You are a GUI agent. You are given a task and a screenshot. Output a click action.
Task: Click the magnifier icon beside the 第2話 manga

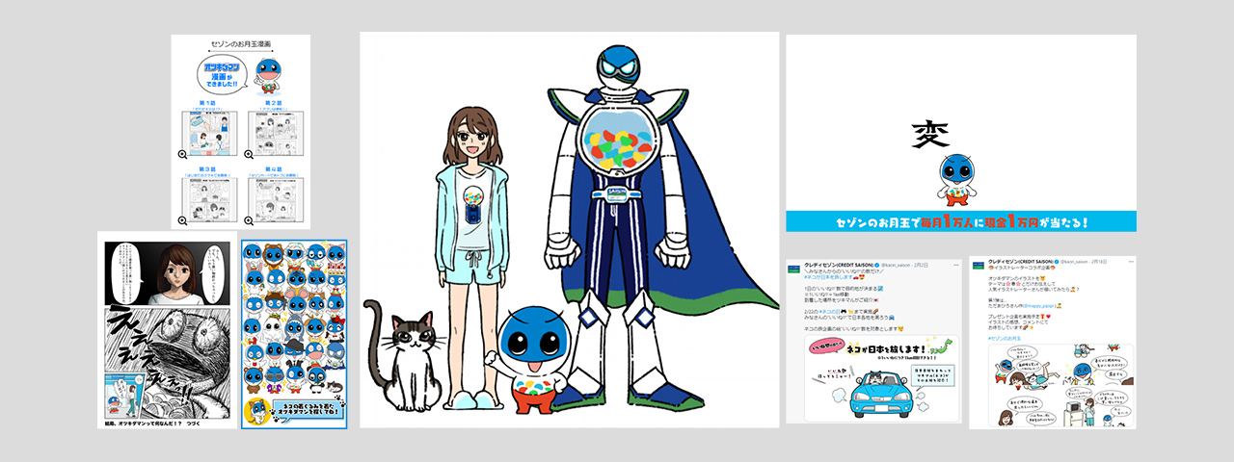pyautogui.click(x=248, y=154)
